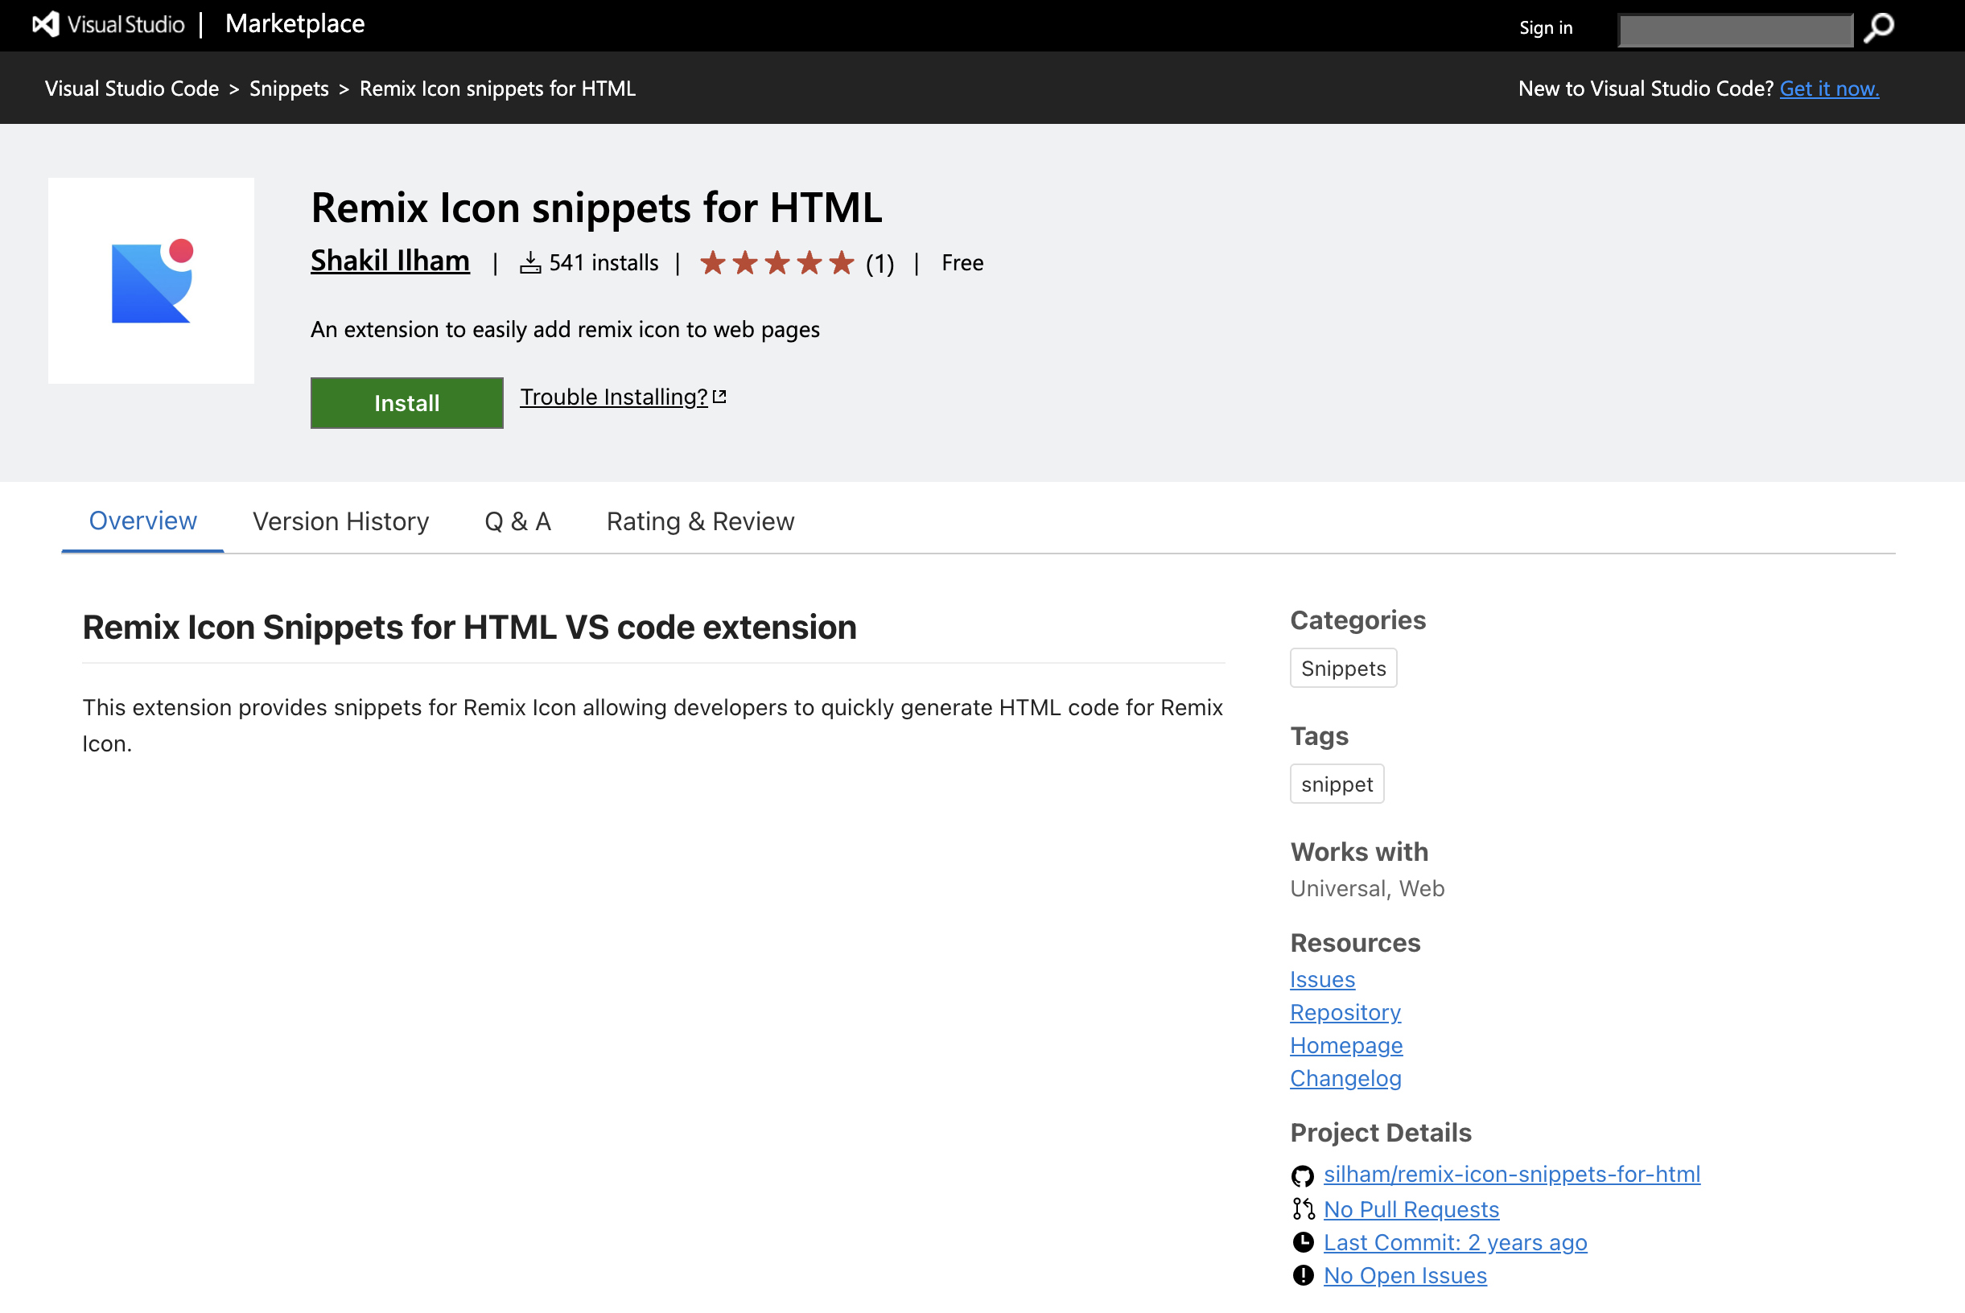Click the external link icon after Trouble Installing

point(719,397)
